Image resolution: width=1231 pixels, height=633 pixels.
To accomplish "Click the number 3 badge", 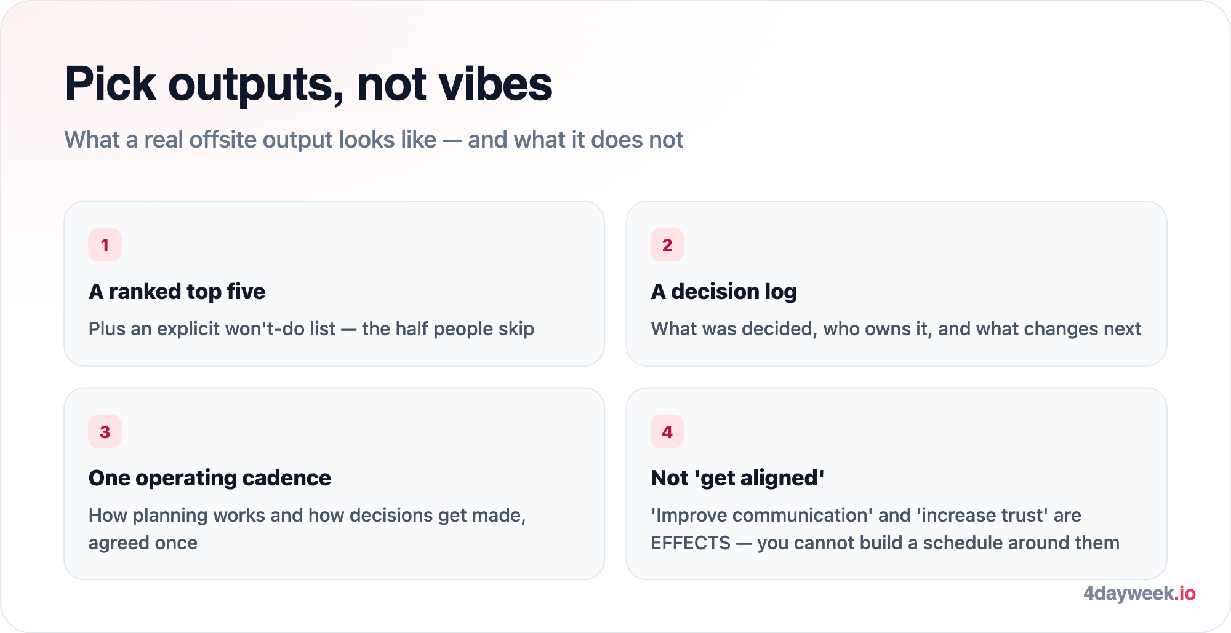I will (105, 432).
